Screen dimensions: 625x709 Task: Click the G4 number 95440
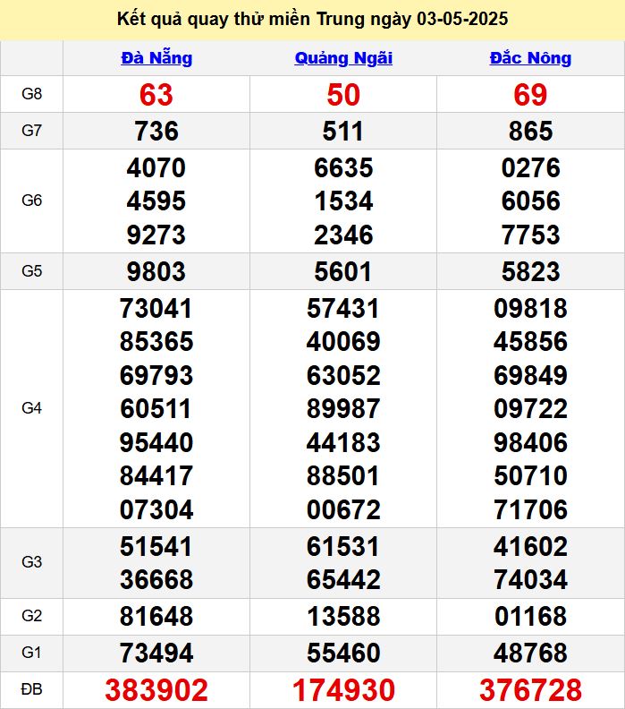[156, 442]
